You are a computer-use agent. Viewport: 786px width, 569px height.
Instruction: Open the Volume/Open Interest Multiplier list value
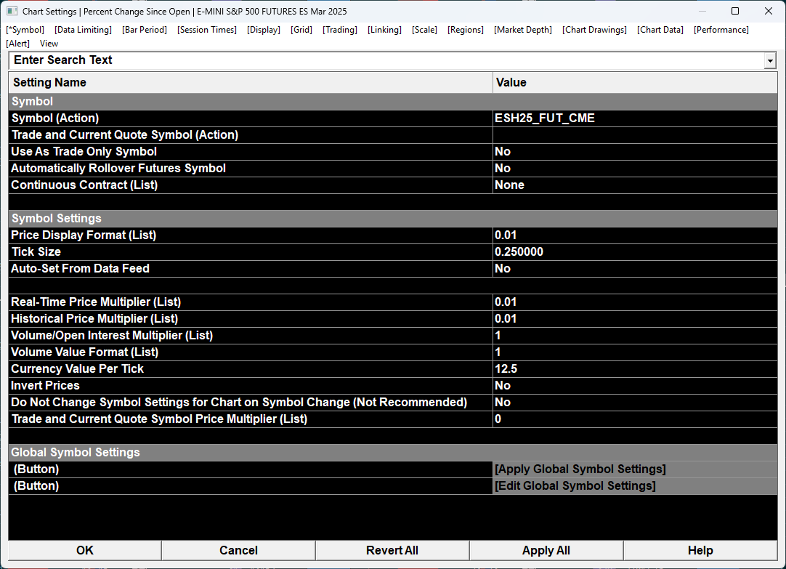click(635, 336)
